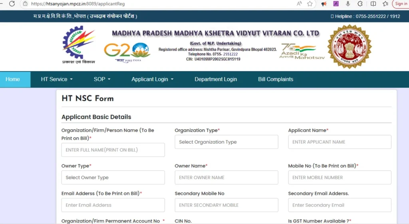Toggle split screen with the split-window icon
This screenshot has width=409, height=224.
click(373, 4)
